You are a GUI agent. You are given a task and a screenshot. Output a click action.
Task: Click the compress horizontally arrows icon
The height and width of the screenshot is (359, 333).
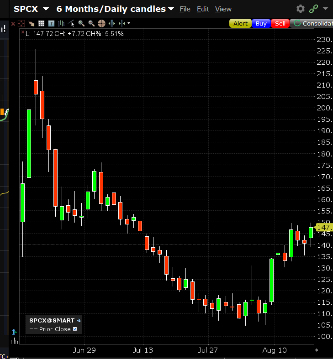tap(122, 23)
